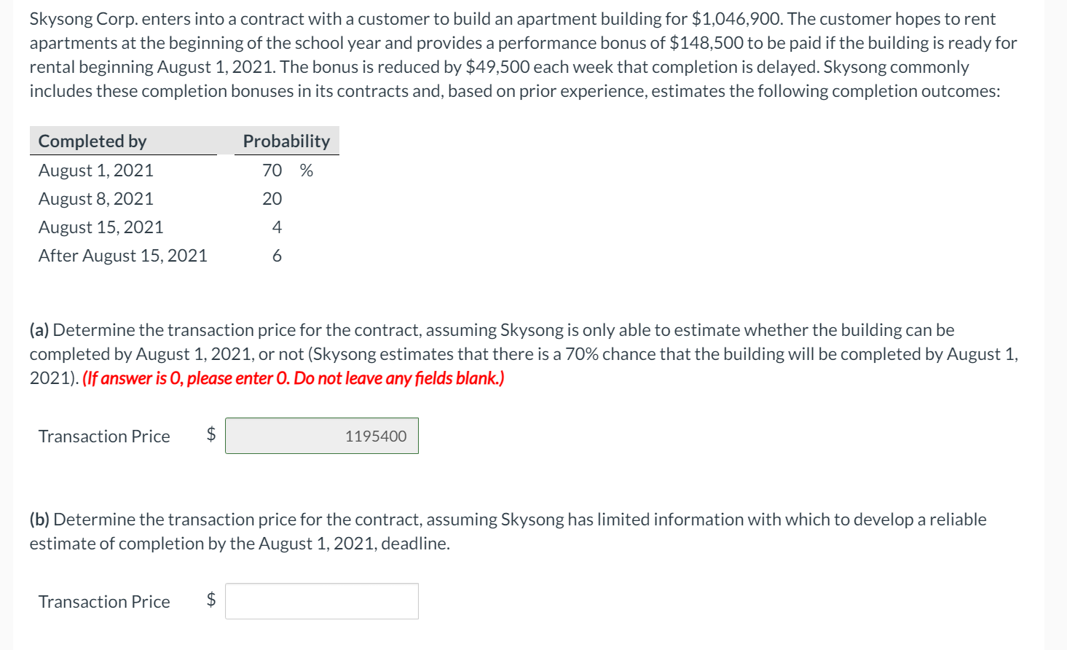Click the bold '(b)' question label
1067x650 pixels.
(39, 520)
